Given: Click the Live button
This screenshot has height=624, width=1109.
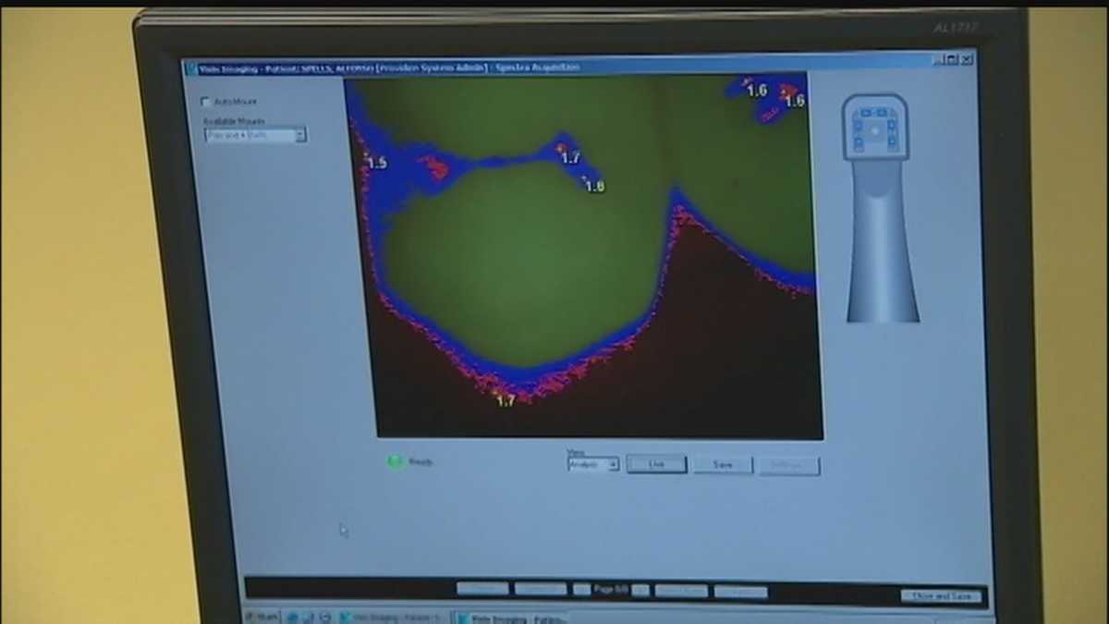Looking at the screenshot, I should pyautogui.click(x=656, y=464).
